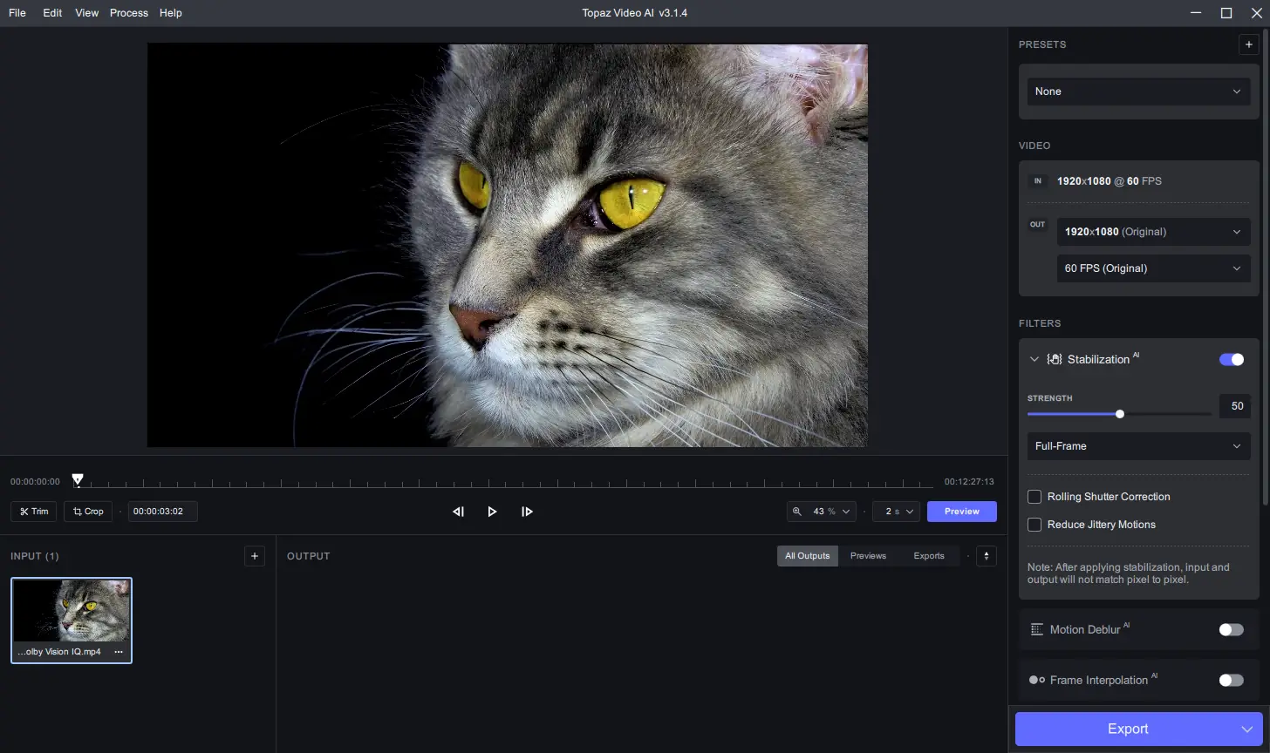Step forward one frame
The height and width of the screenshot is (753, 1270).
click(527, 512)
